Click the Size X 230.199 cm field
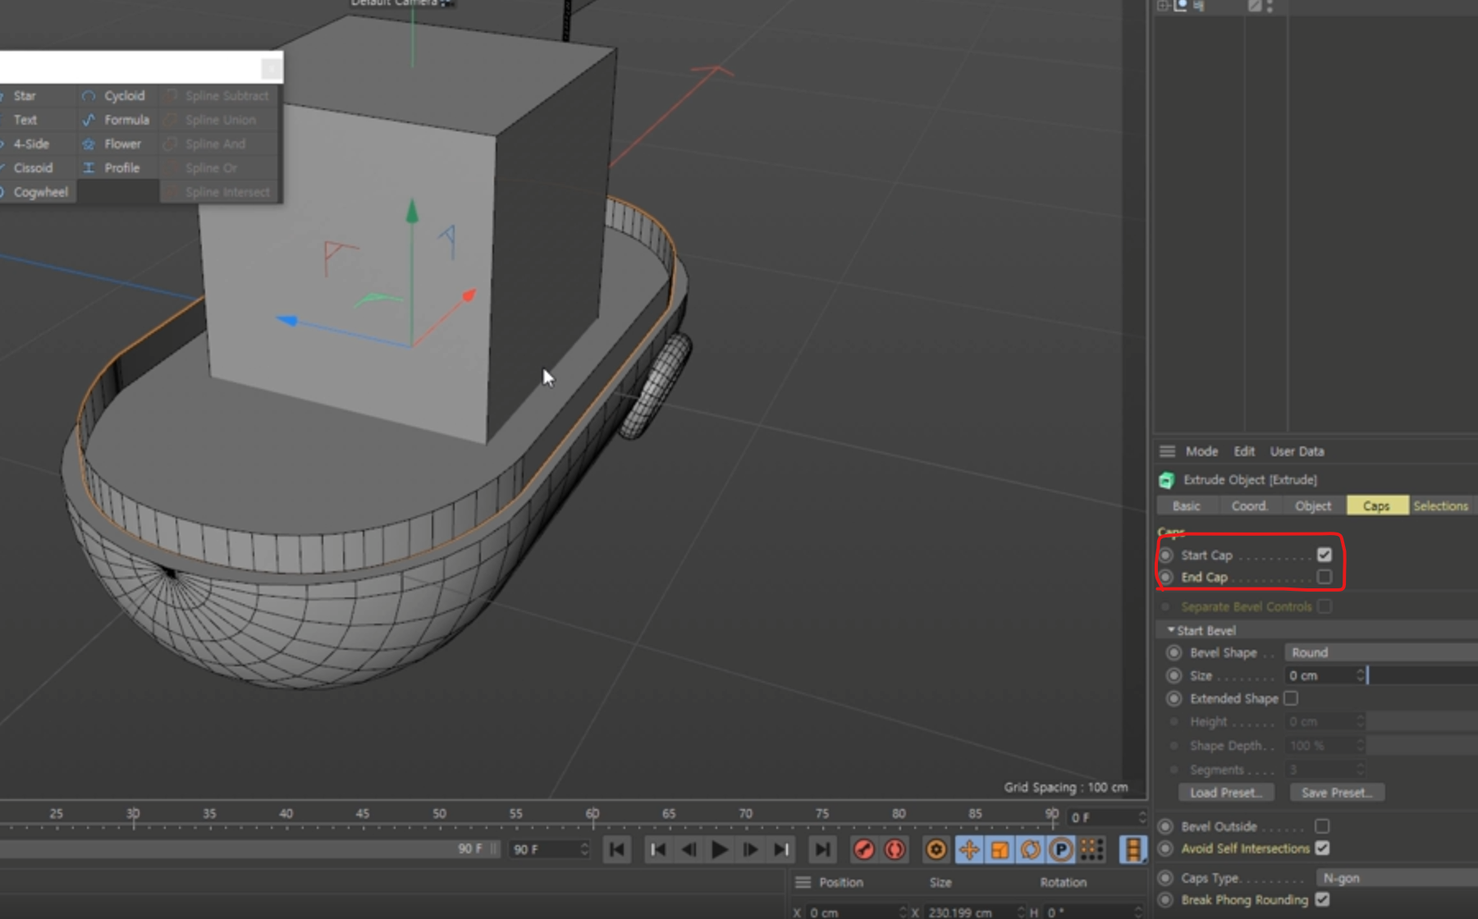 [x=969, y=912]
